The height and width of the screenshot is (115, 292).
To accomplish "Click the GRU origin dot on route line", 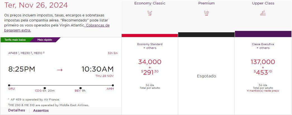I will tap(9, 85).
